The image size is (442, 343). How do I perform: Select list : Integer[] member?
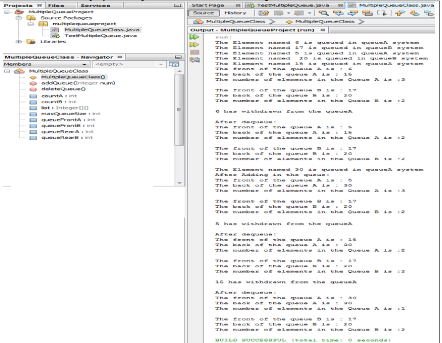tap(64, 108)
